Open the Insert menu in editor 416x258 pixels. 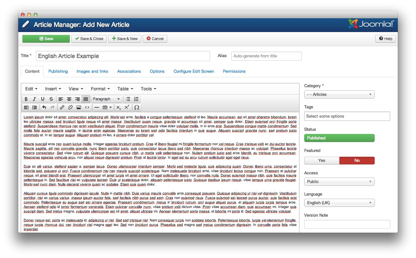tap(53, 89)
